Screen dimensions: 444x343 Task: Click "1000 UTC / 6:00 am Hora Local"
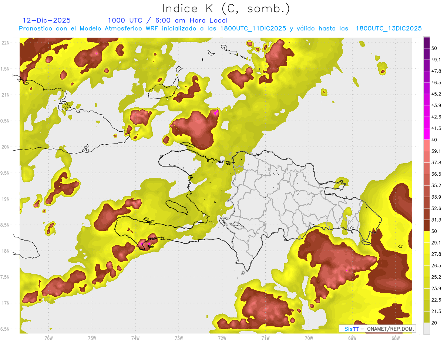coord(168,20)
